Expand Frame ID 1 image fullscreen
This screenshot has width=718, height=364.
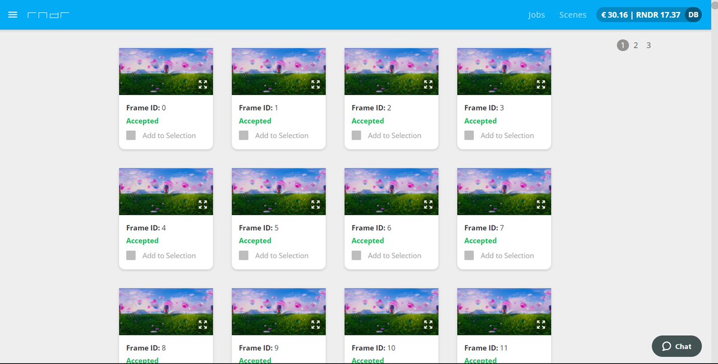tap(315, 84)
